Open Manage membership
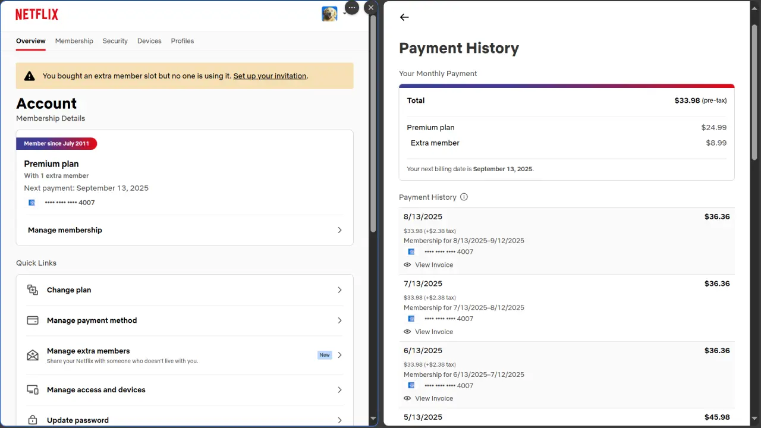761x428 pixels. coord(185,230)
